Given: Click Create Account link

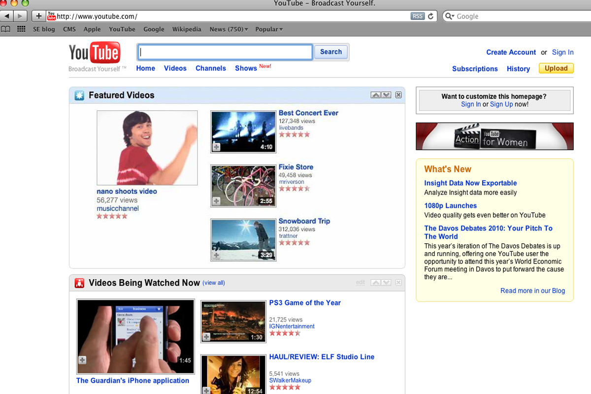Looking at the screenshot, I should (511, 52).
